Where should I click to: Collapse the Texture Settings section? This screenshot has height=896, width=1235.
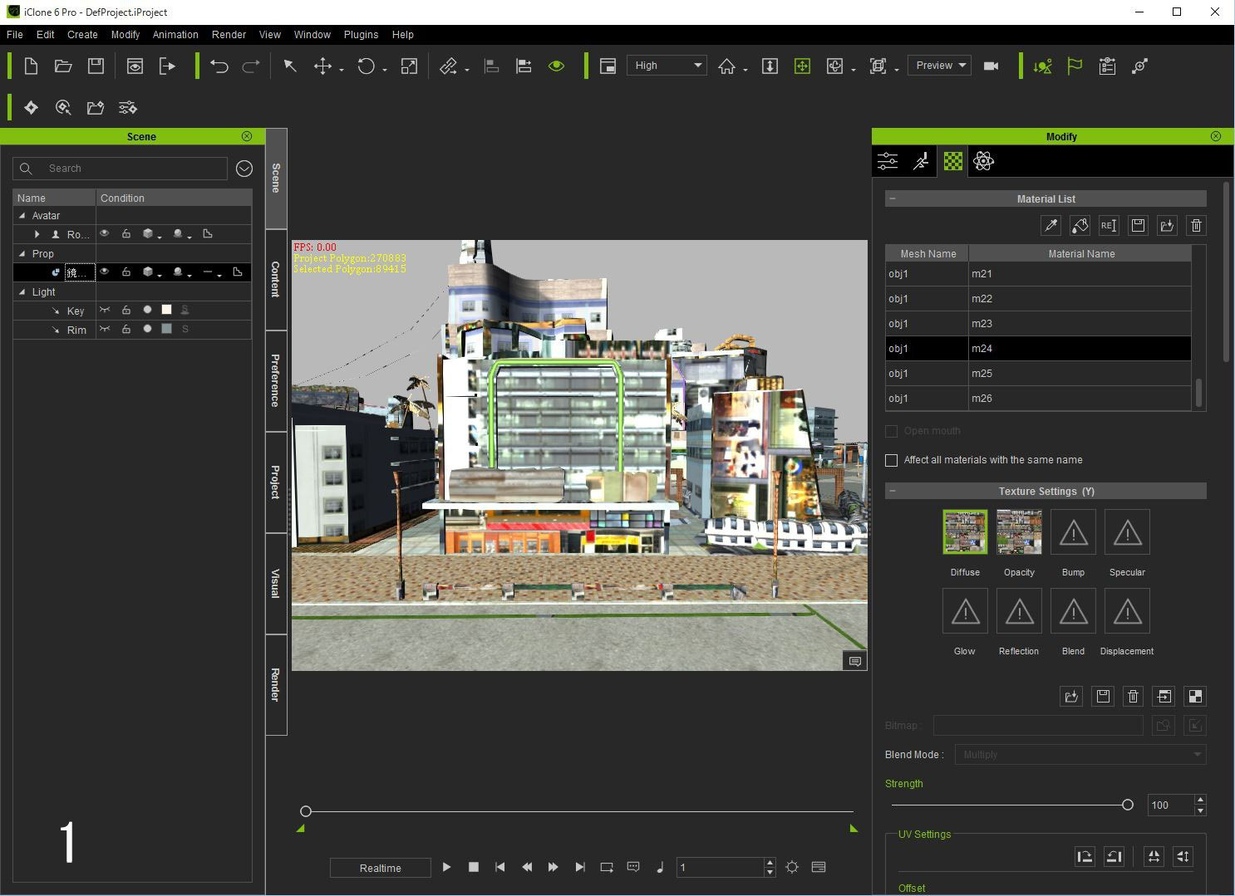click(x=893, y=491)
